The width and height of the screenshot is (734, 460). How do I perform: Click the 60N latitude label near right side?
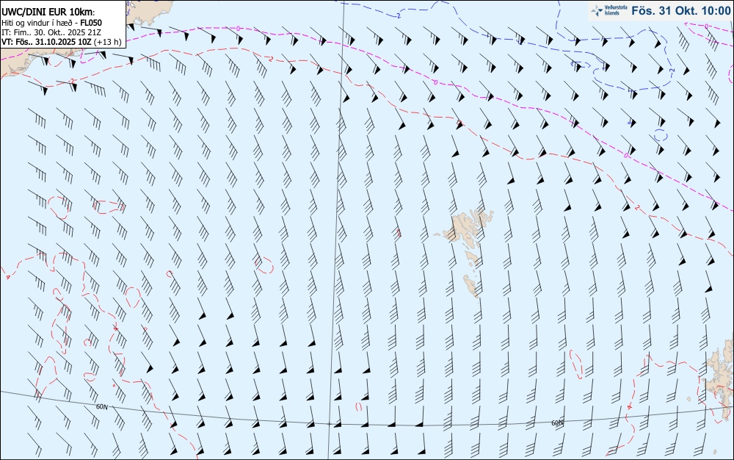pos(557,423)
